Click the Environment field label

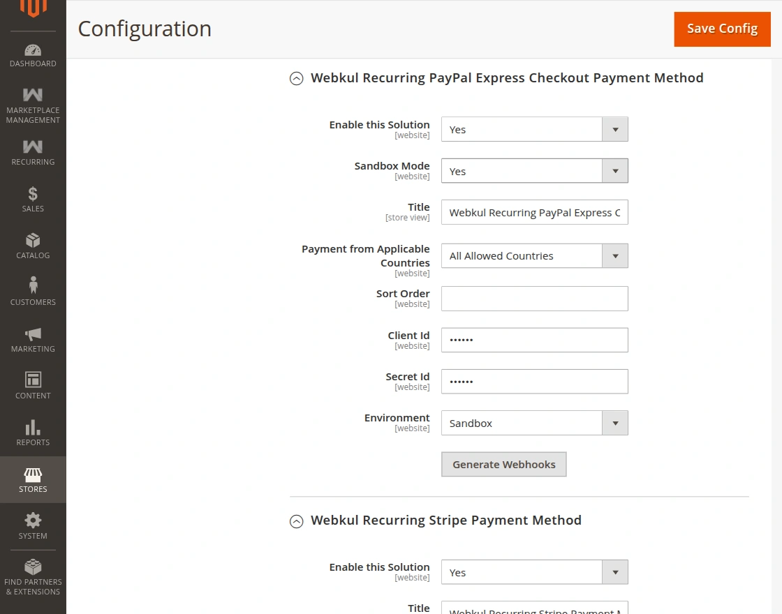[x=397, y=418]
